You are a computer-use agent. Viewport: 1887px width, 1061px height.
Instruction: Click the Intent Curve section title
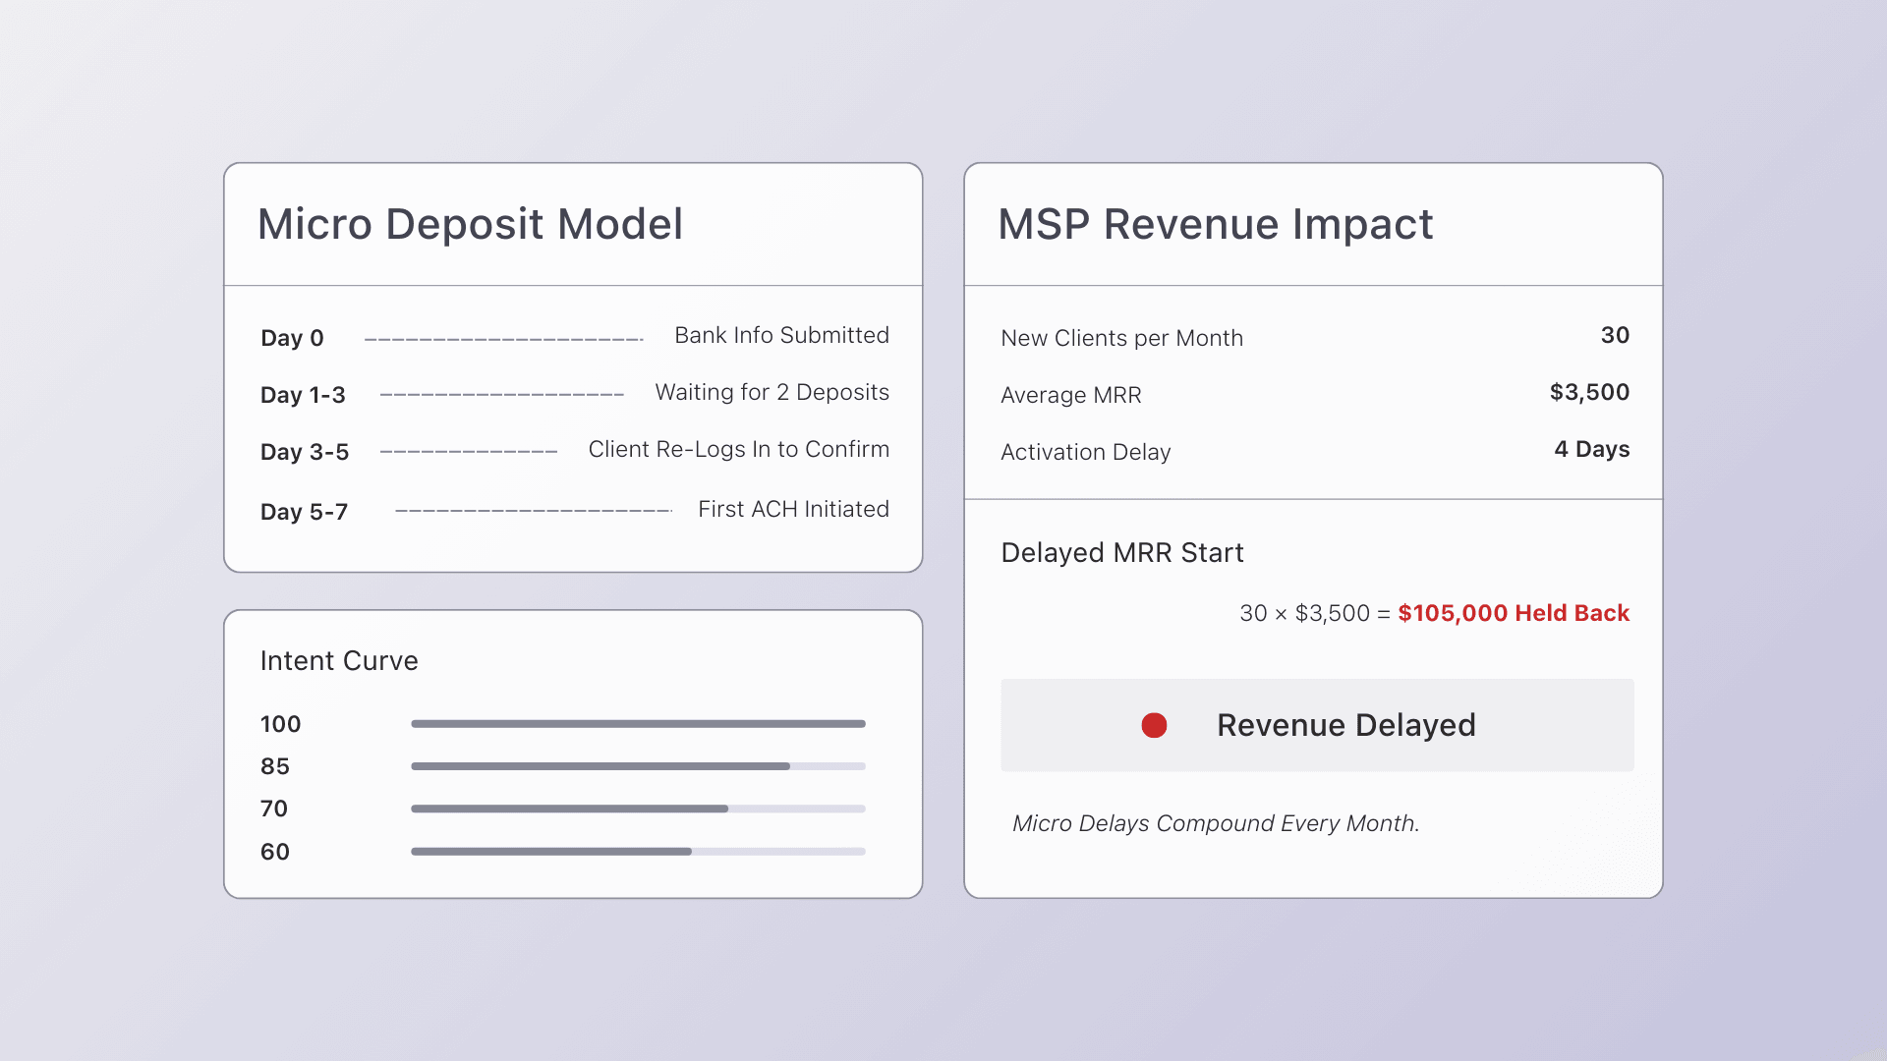coord(339,661)
